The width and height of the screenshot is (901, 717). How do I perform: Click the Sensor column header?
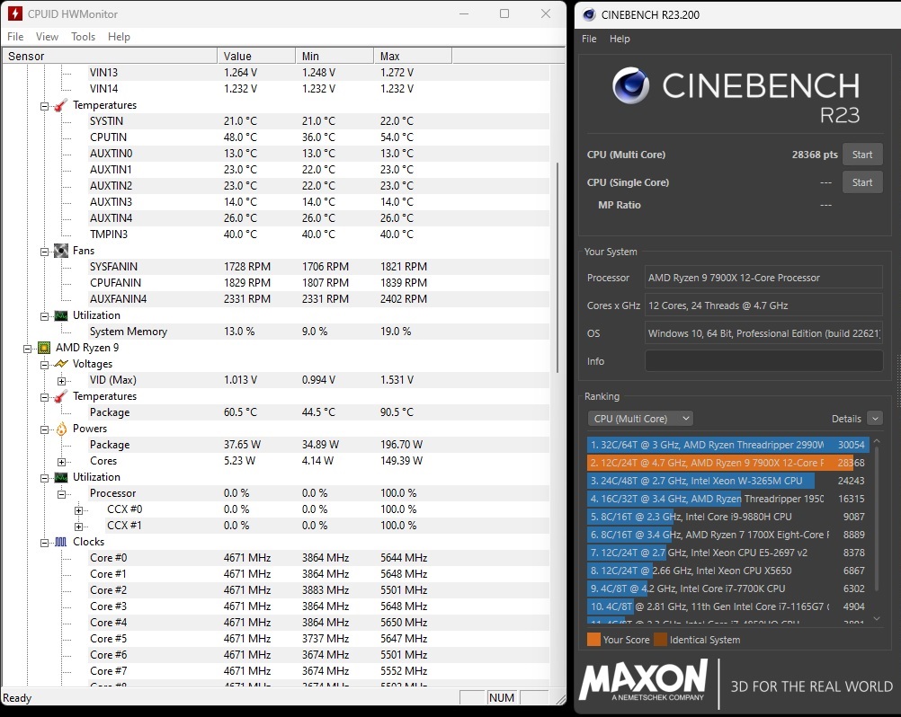click(110, 56)
